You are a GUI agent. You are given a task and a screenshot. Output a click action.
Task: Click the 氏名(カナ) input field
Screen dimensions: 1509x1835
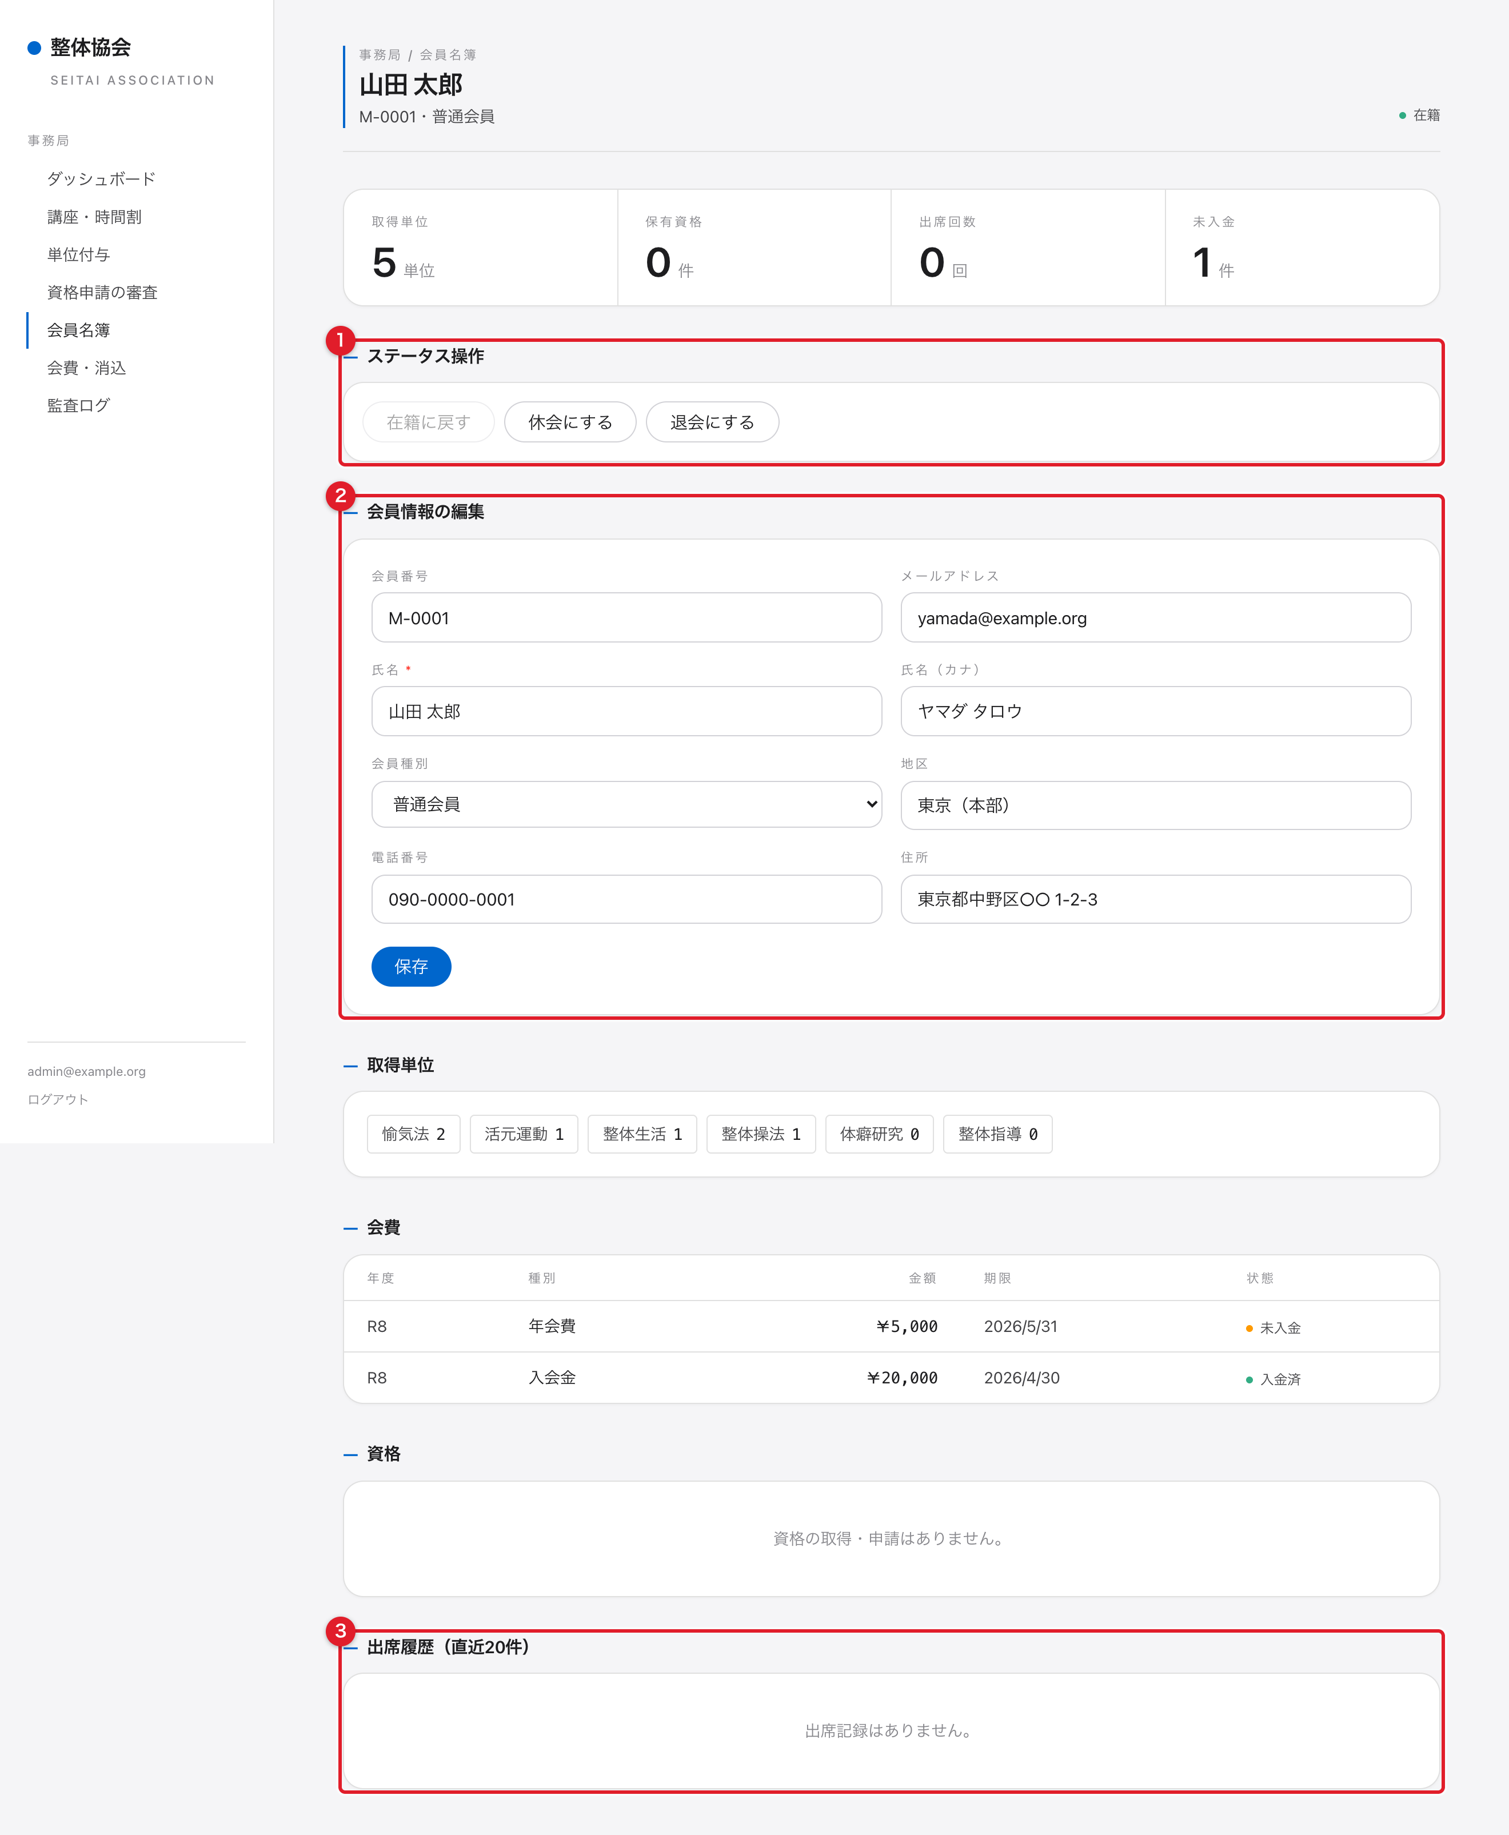tap(1155, 711)
